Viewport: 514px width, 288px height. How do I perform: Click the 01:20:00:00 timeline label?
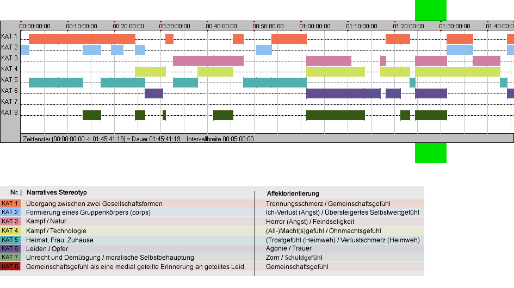pos(408,26)
